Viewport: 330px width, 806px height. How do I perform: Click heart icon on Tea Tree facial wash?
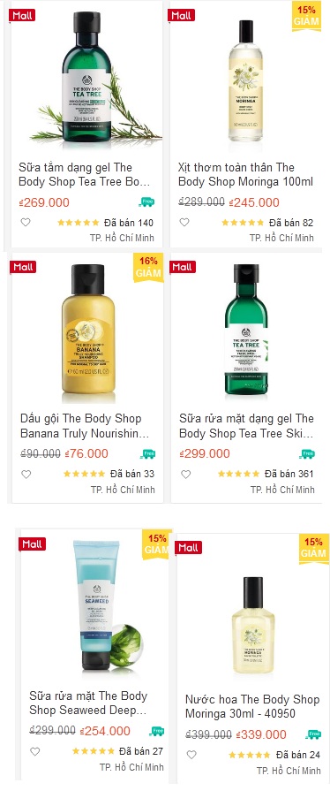(x=186, y=474)
